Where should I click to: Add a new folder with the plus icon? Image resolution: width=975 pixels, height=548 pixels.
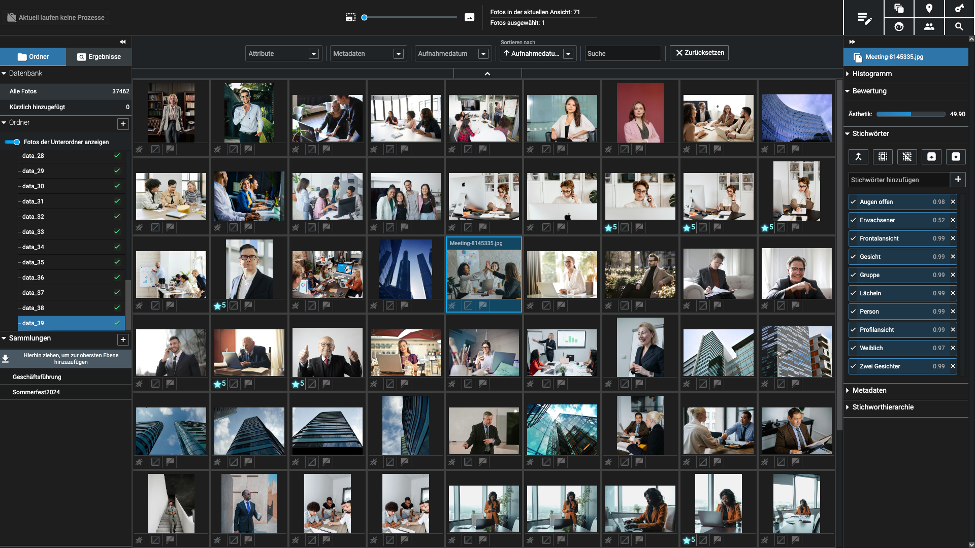pos(123,124)
